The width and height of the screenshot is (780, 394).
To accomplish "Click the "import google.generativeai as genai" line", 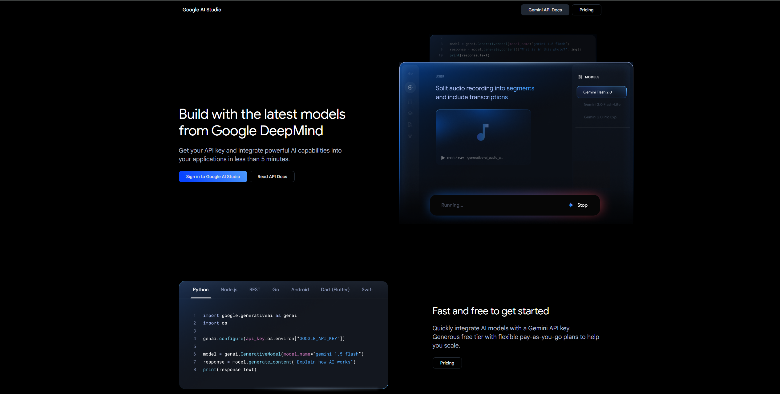I will tap(250, 316).
